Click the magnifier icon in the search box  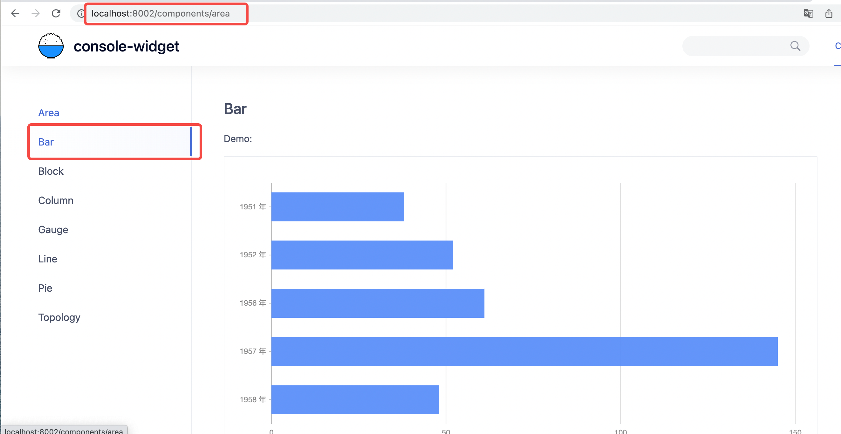point(796,46)
